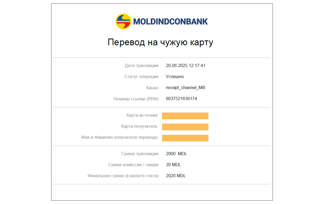The height and width of the screenshot is (204, 324).
Task: Click the "Имя и Фамилия получателя перевода" label
Action: [119, 137]
